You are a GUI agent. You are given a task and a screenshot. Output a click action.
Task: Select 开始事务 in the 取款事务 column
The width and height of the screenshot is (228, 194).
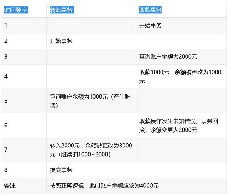click(150, 25)
